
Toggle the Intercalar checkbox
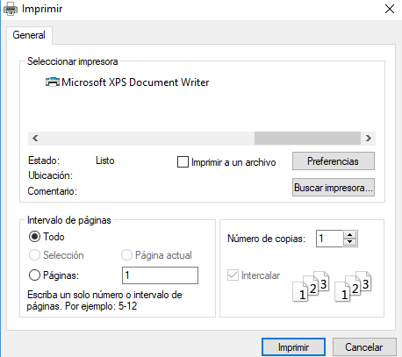[233, 275]
